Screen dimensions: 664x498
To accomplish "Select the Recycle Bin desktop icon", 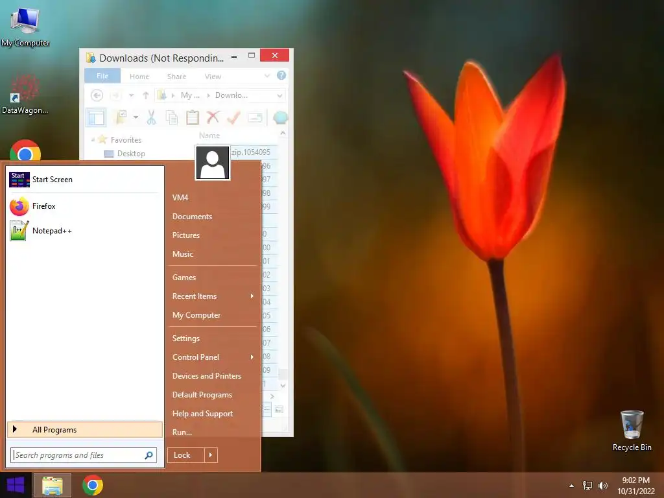I will pos(632,431).
